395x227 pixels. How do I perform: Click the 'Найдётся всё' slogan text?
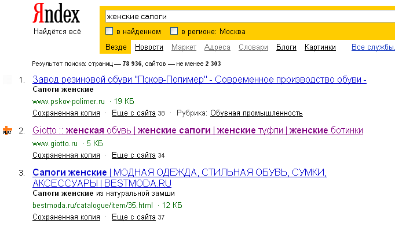(57, 32)
